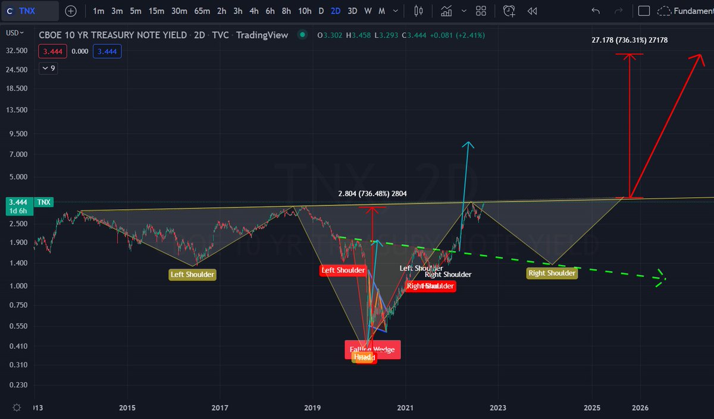Open the layout selector square icon
Viewport: 714px width, 419px height.
[x=644, y=11]
